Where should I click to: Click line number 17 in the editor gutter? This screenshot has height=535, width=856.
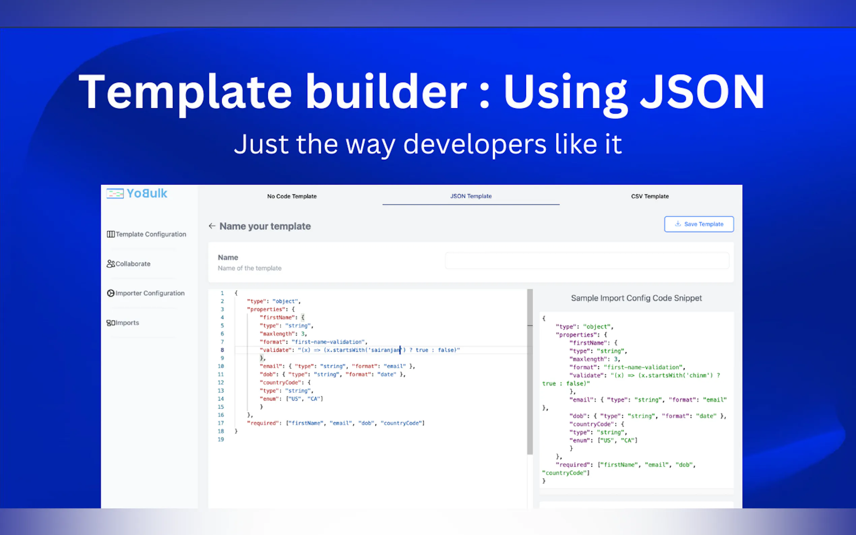coord(221,423)
